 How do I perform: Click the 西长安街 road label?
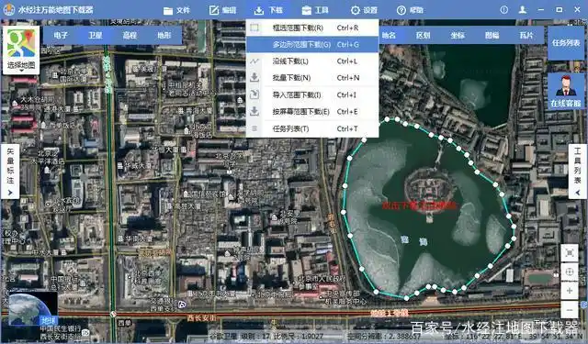[x=201, y=317]
